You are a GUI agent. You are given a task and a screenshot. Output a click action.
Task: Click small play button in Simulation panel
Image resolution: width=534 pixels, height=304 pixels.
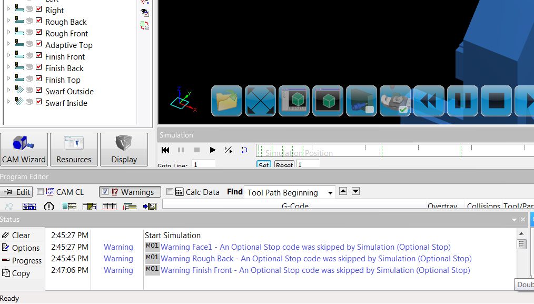click(213, 150)
